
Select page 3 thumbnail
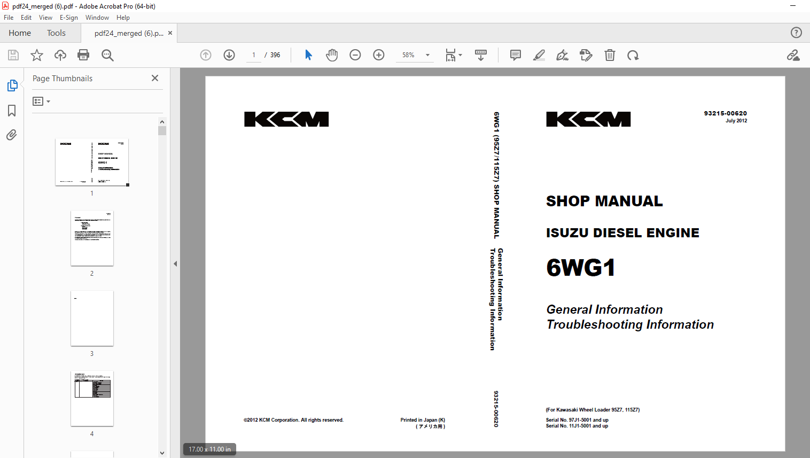pyautogui.click(x=92, y=318)
